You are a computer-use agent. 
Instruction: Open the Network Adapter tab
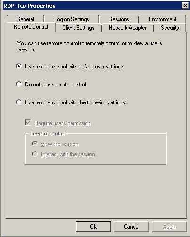pyautogui.click(x=127, y=28)
